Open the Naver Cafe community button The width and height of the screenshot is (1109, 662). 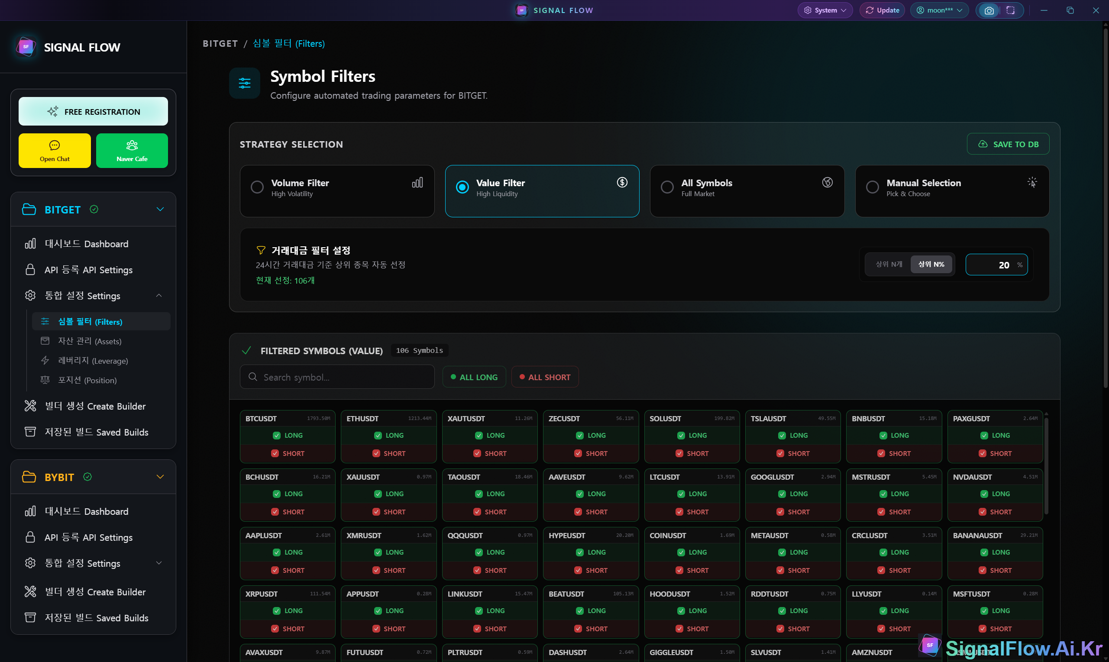tap(132, 150)
